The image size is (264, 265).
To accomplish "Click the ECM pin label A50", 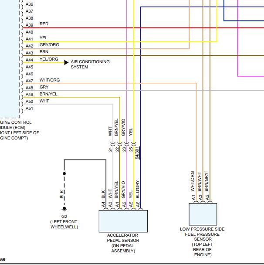I will point(29,102).
